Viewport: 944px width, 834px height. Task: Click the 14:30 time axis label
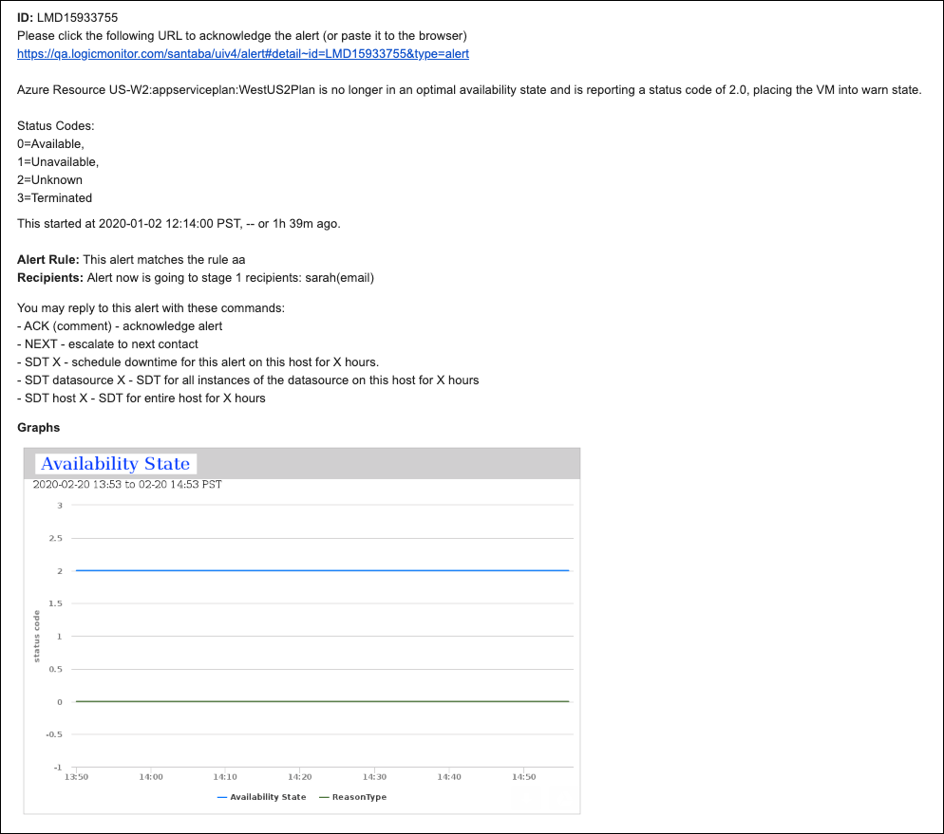[x=374, y=777]
